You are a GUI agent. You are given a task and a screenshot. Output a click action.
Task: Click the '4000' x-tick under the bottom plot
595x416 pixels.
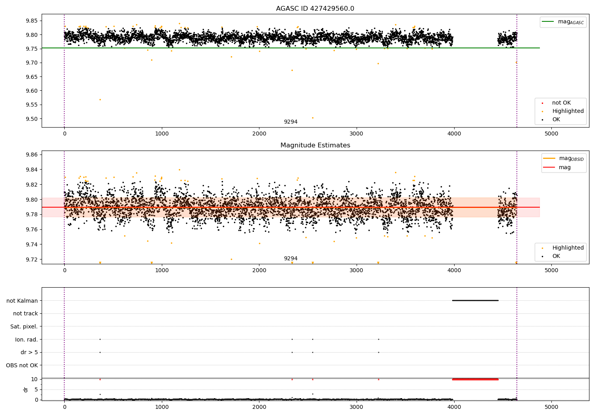(x=454, y=407)
